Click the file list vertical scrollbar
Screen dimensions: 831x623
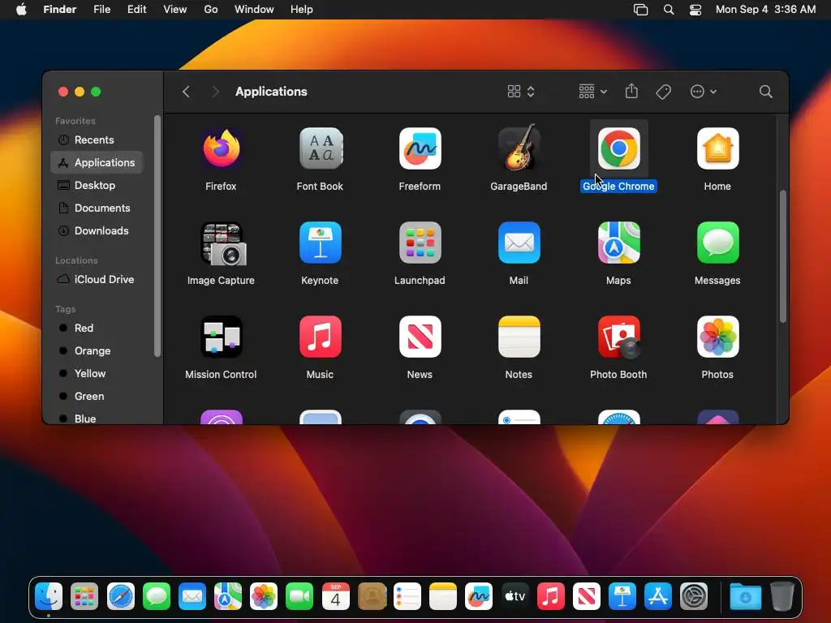[783, 256]
